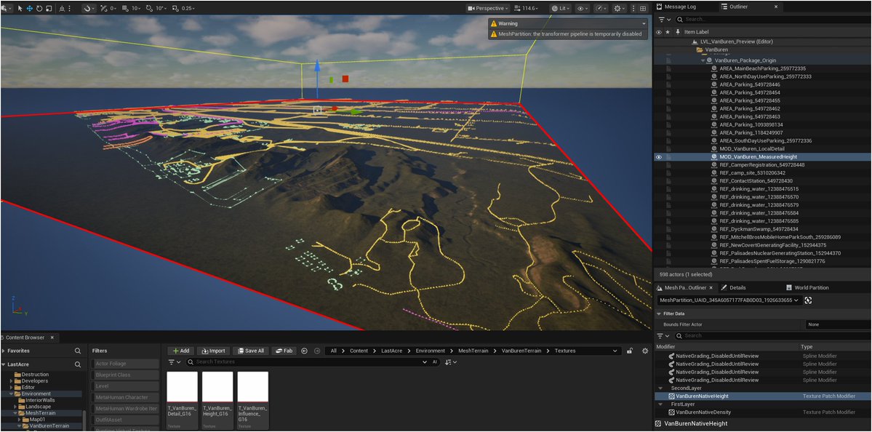872x432 pixels.
Task: Sort by Item Label column header
Action: pos(696,32)
